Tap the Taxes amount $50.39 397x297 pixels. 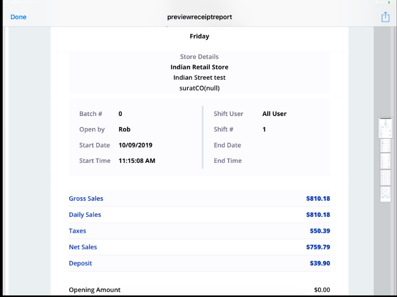pos(320,231)
